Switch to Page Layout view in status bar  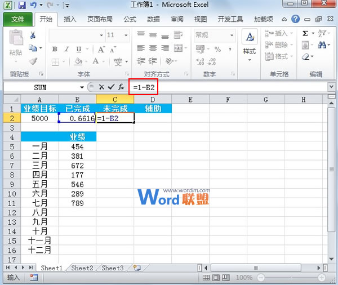215,278
